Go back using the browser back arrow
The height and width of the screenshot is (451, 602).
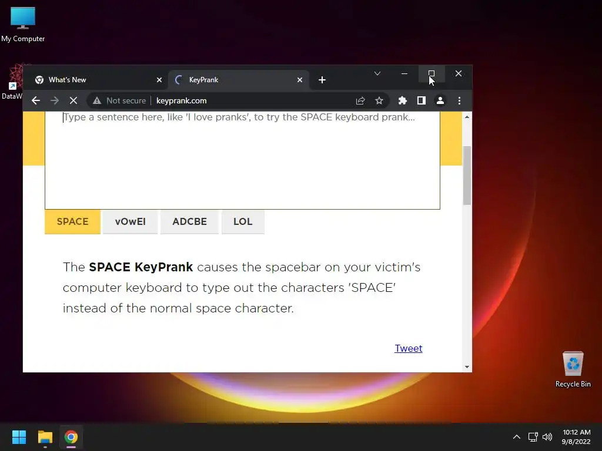point(36,100)
